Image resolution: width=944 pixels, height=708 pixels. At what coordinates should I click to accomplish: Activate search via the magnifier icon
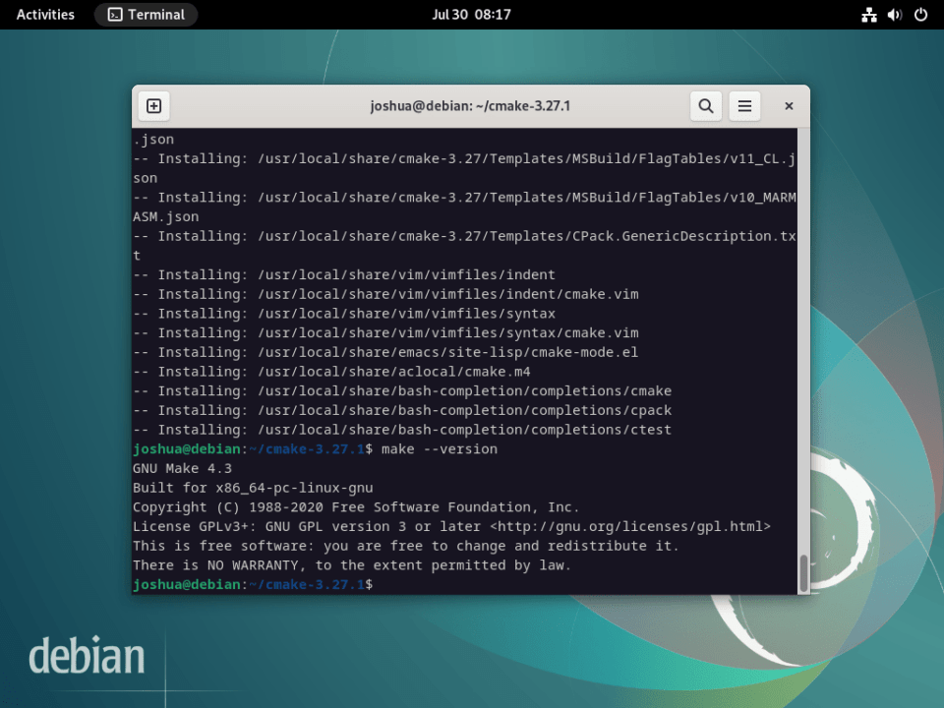(x=706, y=105)
